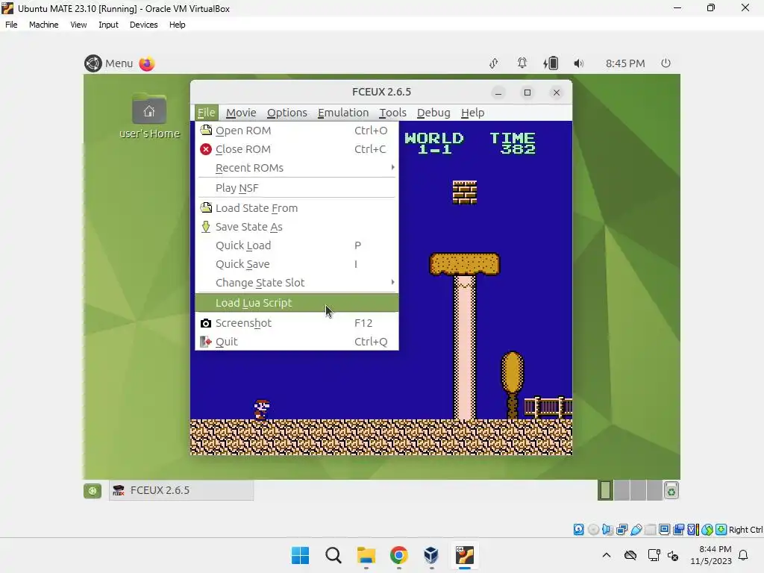Open the Emulation menu

pyautogui.click(x=343, y=113)
